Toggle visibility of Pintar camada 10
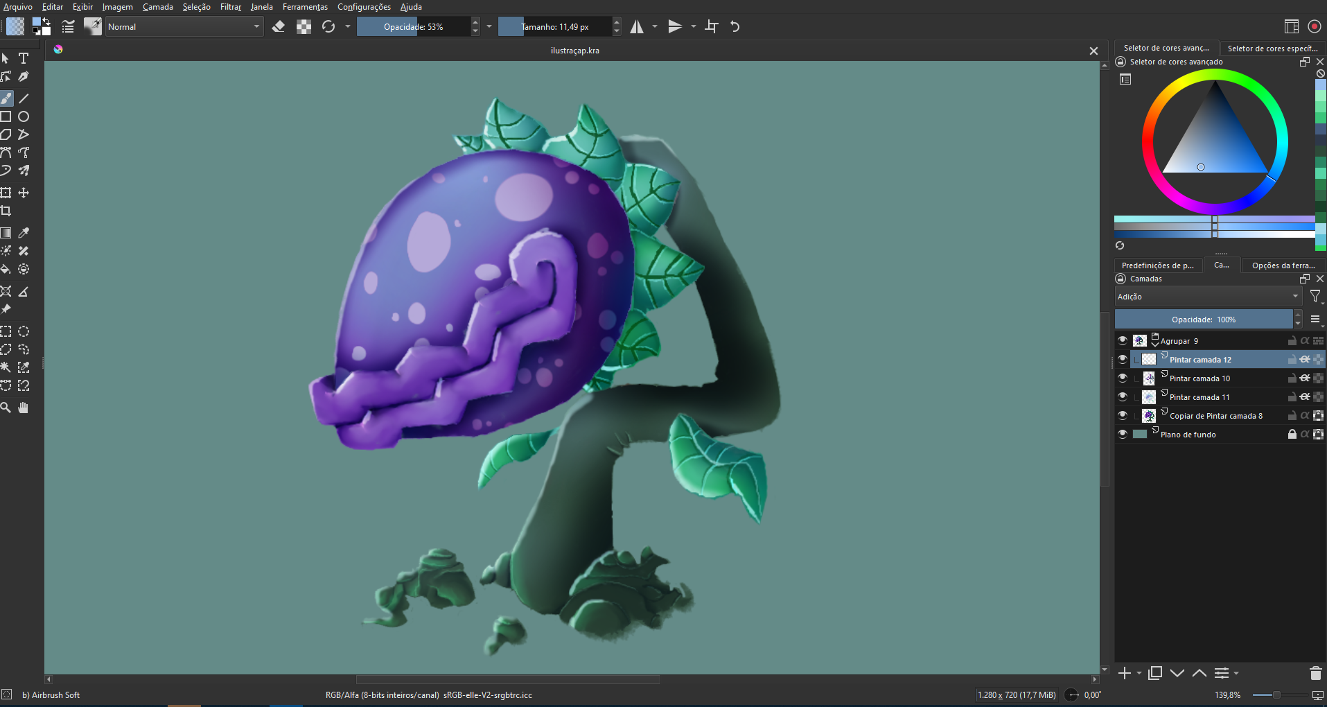1327x707 pixels. click(x=1123, y=378)
